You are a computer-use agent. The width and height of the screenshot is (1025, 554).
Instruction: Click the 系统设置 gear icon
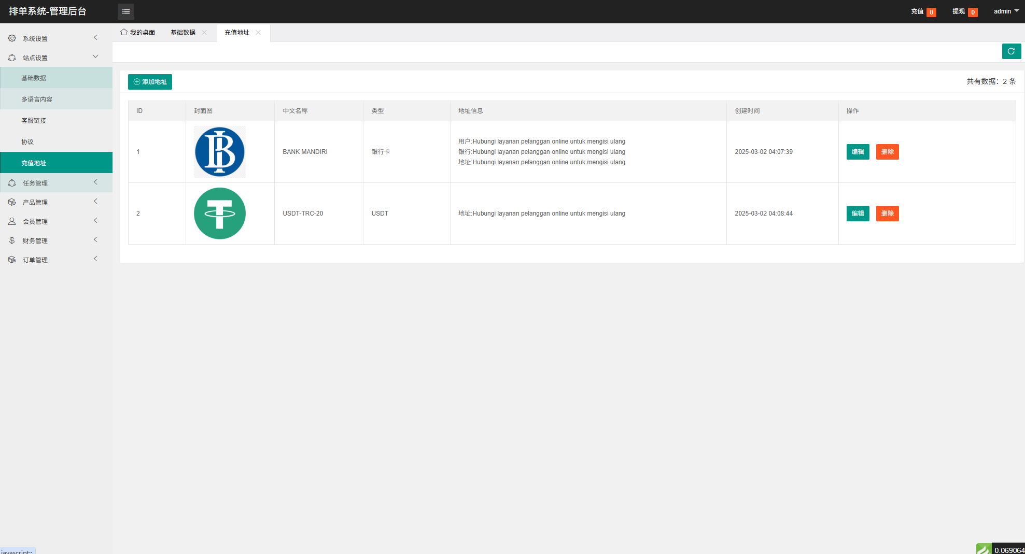click(12, 38)
